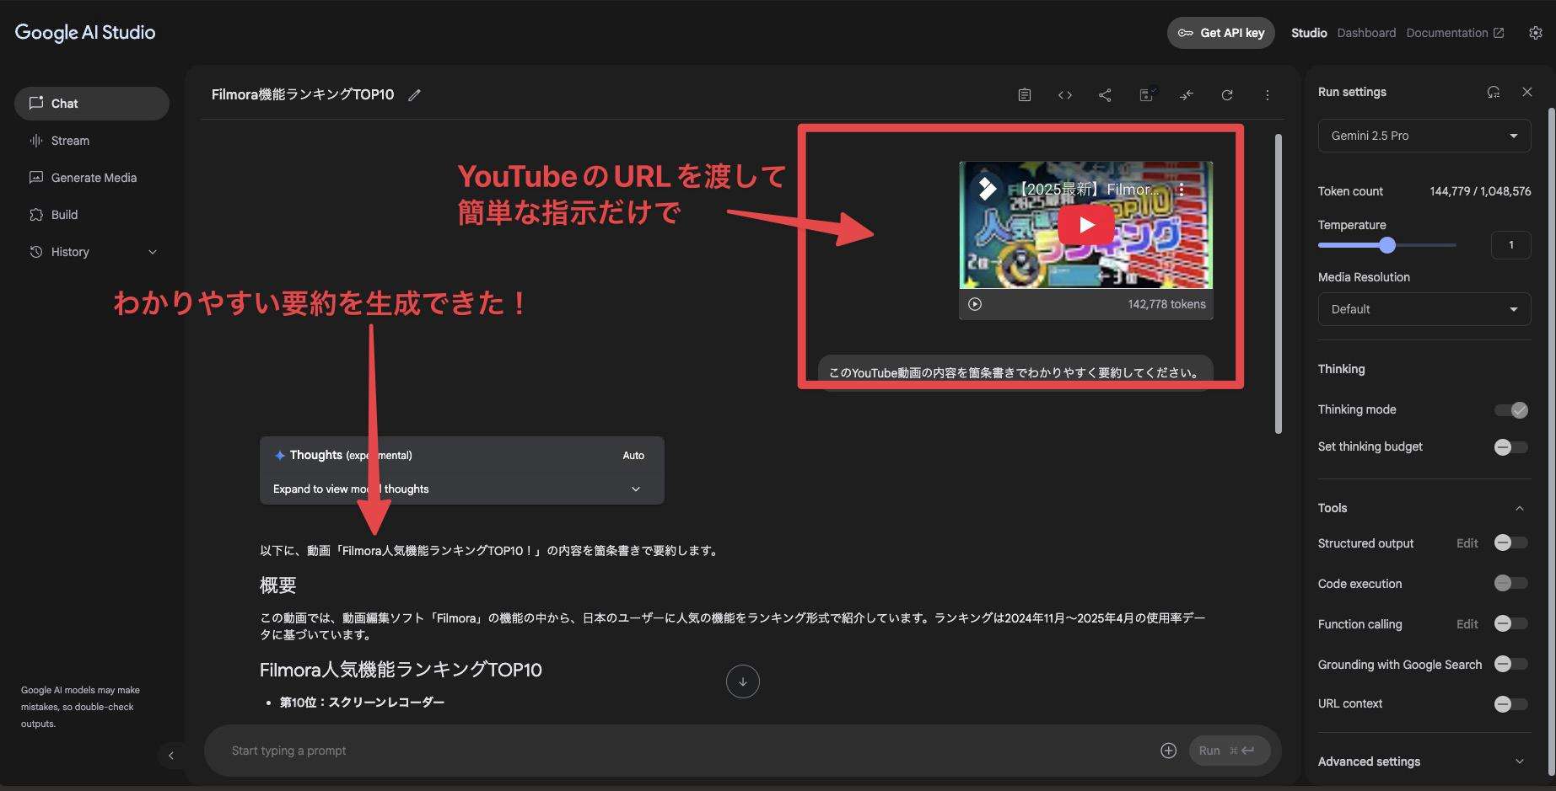Open the Chat section in sidebar
The image size is (1556, 791).
[x=92, y=104]
